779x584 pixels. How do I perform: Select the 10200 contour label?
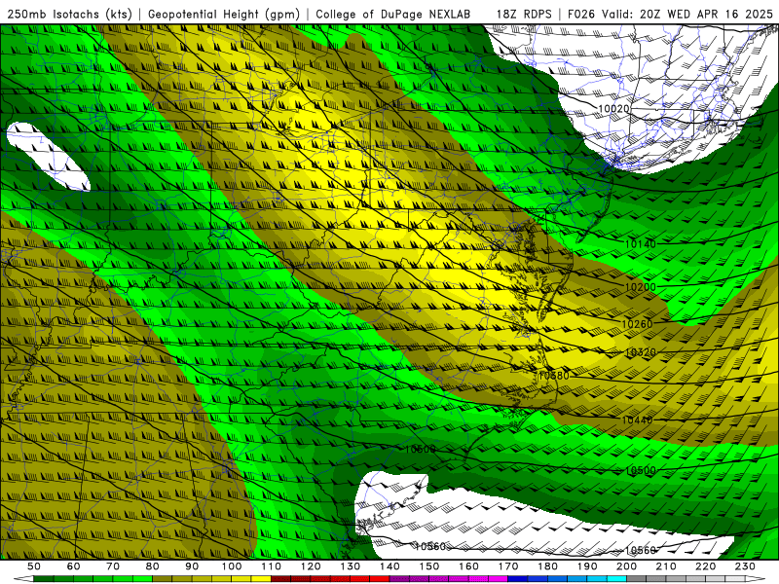[640, 287]
